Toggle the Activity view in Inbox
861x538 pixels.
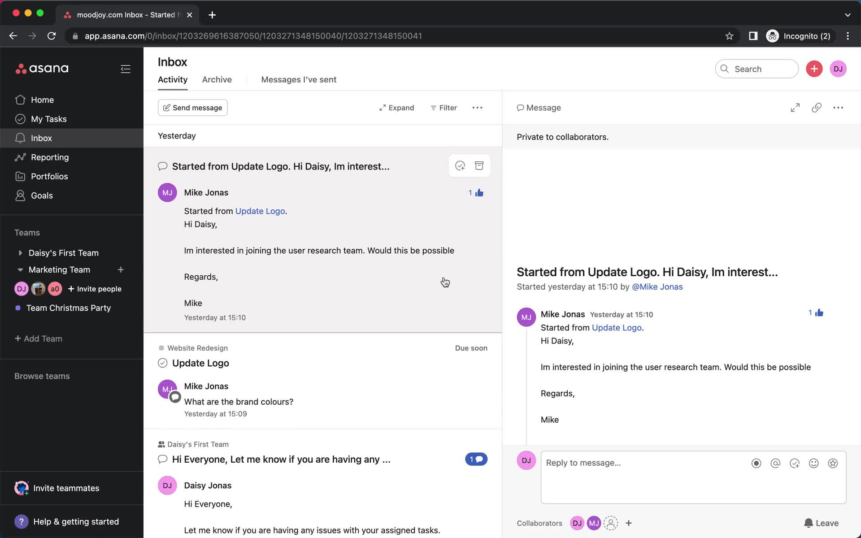tap(172, 80)
